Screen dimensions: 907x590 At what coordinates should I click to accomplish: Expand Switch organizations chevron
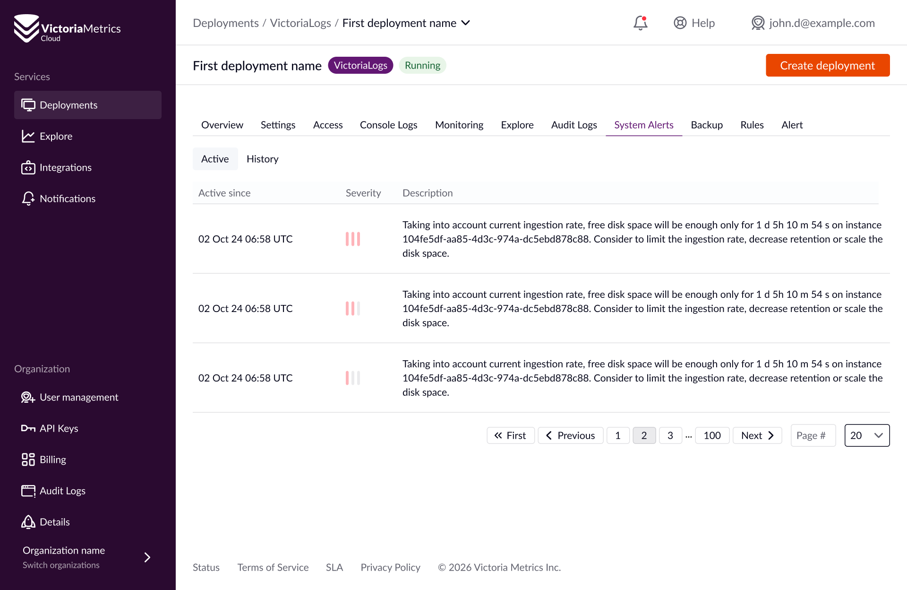pyautogui.click(x=147, y=557)
